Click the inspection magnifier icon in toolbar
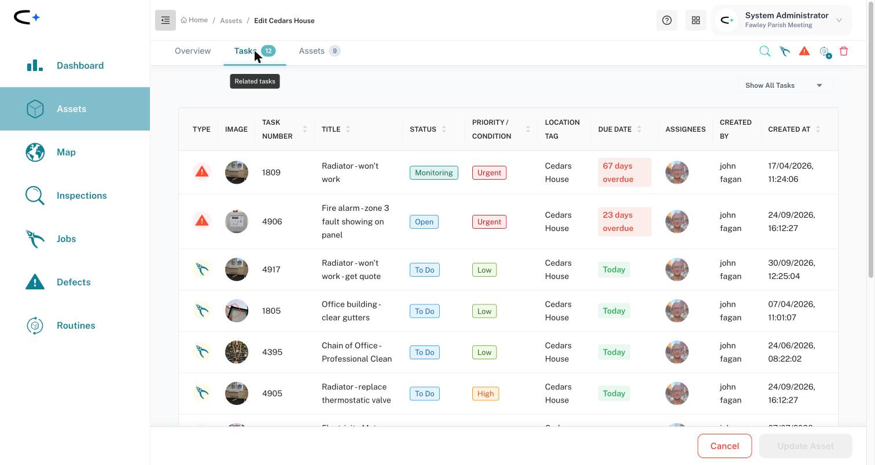This screenshot has width=875, height=465. (x=764, y=51)
